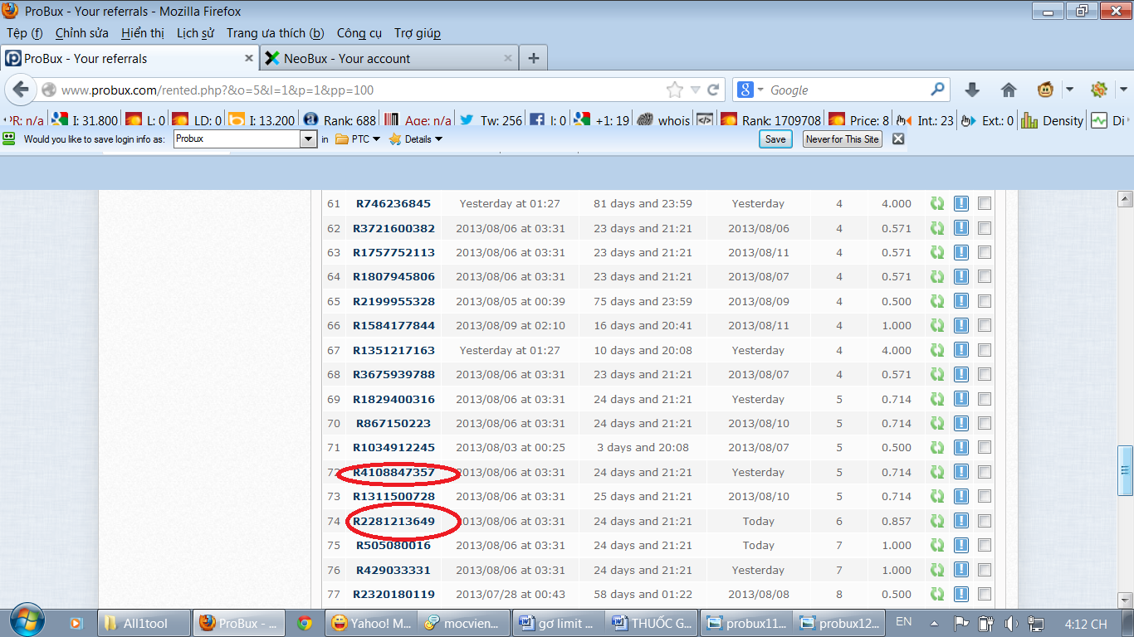Viewport: 1134px width, 637px height.
Task: Click the recycle icon for referral R746236845
Action: (x=937, y=204)
